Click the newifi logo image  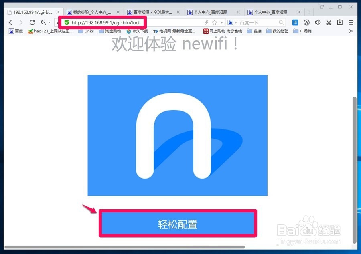178,135
